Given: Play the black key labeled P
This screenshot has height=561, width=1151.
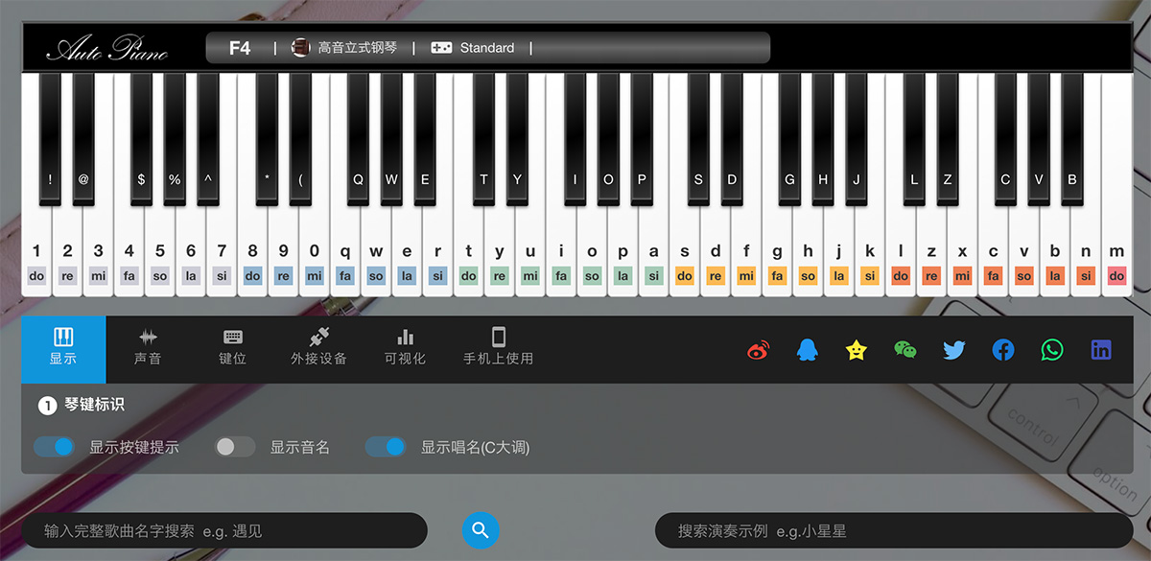Looking at the screenshot, I should click(x=642, y=139).
